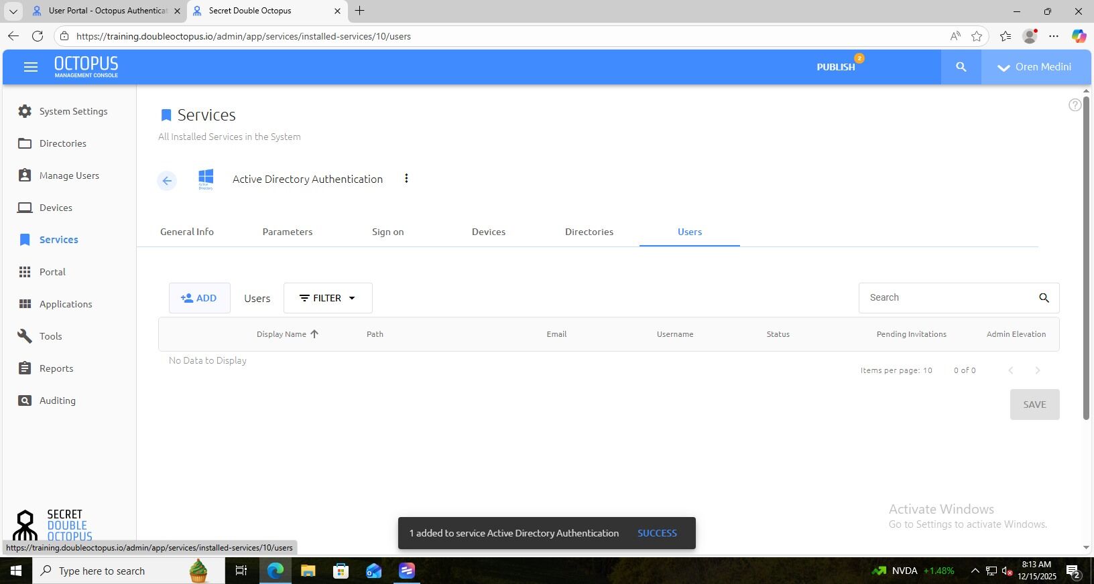Open the hamburger navigation menu
The image size is (1094, 584).
(x=30, y=67)
